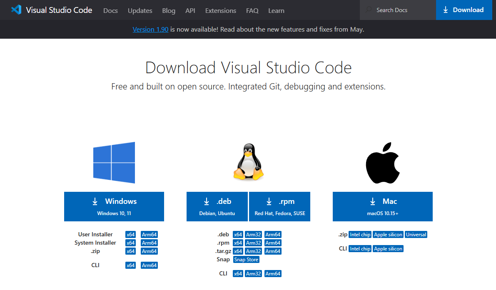Select Arm64 for Windows User Installer
This screenshot has height=290, width=496.
(x=150, y=234)
